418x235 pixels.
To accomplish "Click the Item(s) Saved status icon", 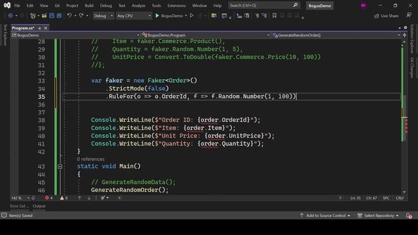I will pyautogui.click(x=4, y=215).
